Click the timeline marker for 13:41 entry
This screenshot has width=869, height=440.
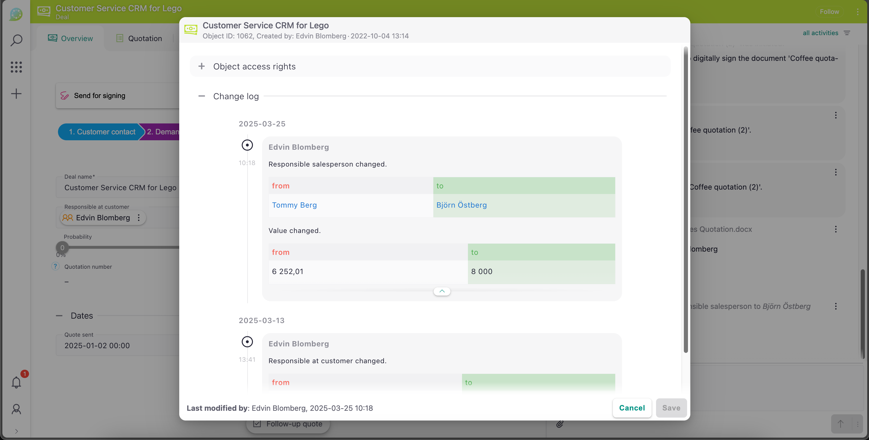[247, 342]
